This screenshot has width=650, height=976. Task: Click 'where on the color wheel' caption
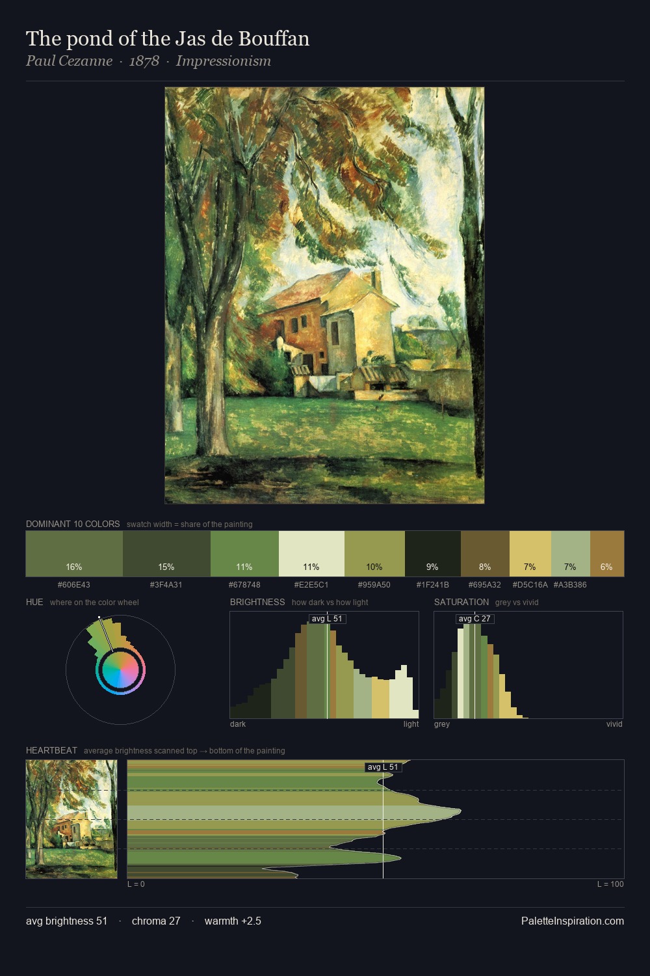(94, 603)
